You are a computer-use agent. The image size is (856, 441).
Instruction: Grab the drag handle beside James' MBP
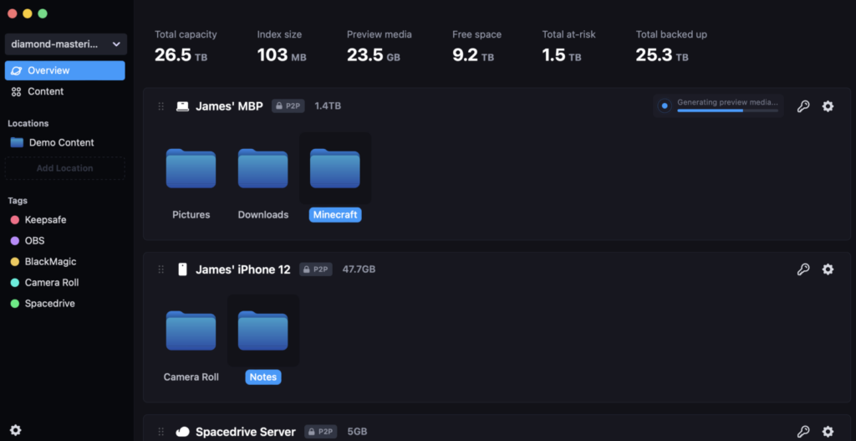[161, 106]
